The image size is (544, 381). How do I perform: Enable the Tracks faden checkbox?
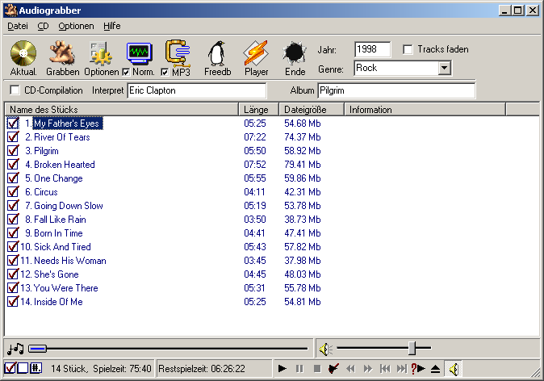click(408, 49)
